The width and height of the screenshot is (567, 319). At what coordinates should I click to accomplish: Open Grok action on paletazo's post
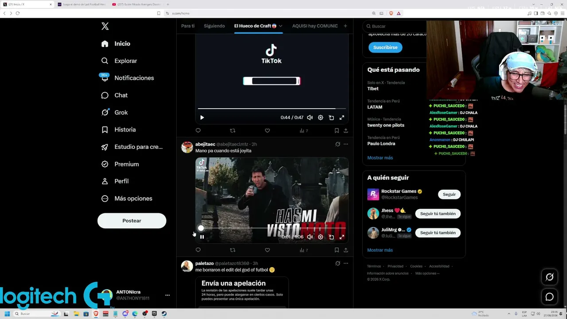[338, 263]
